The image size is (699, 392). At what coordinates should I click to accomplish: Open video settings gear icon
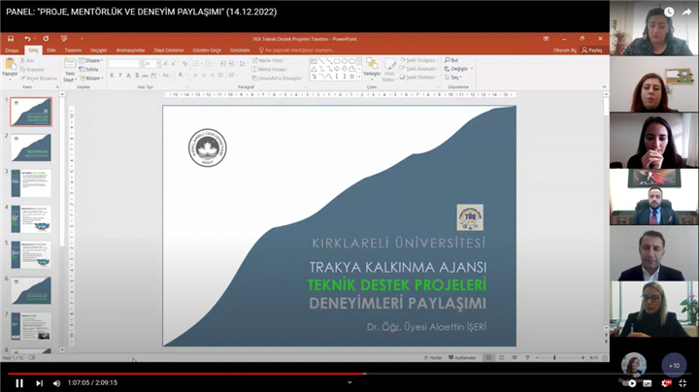(x=665, y=383)
